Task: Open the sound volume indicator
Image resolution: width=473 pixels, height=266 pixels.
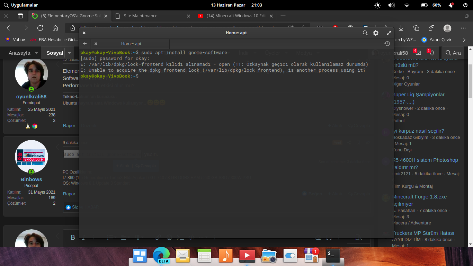Action: tap(392, 5)
